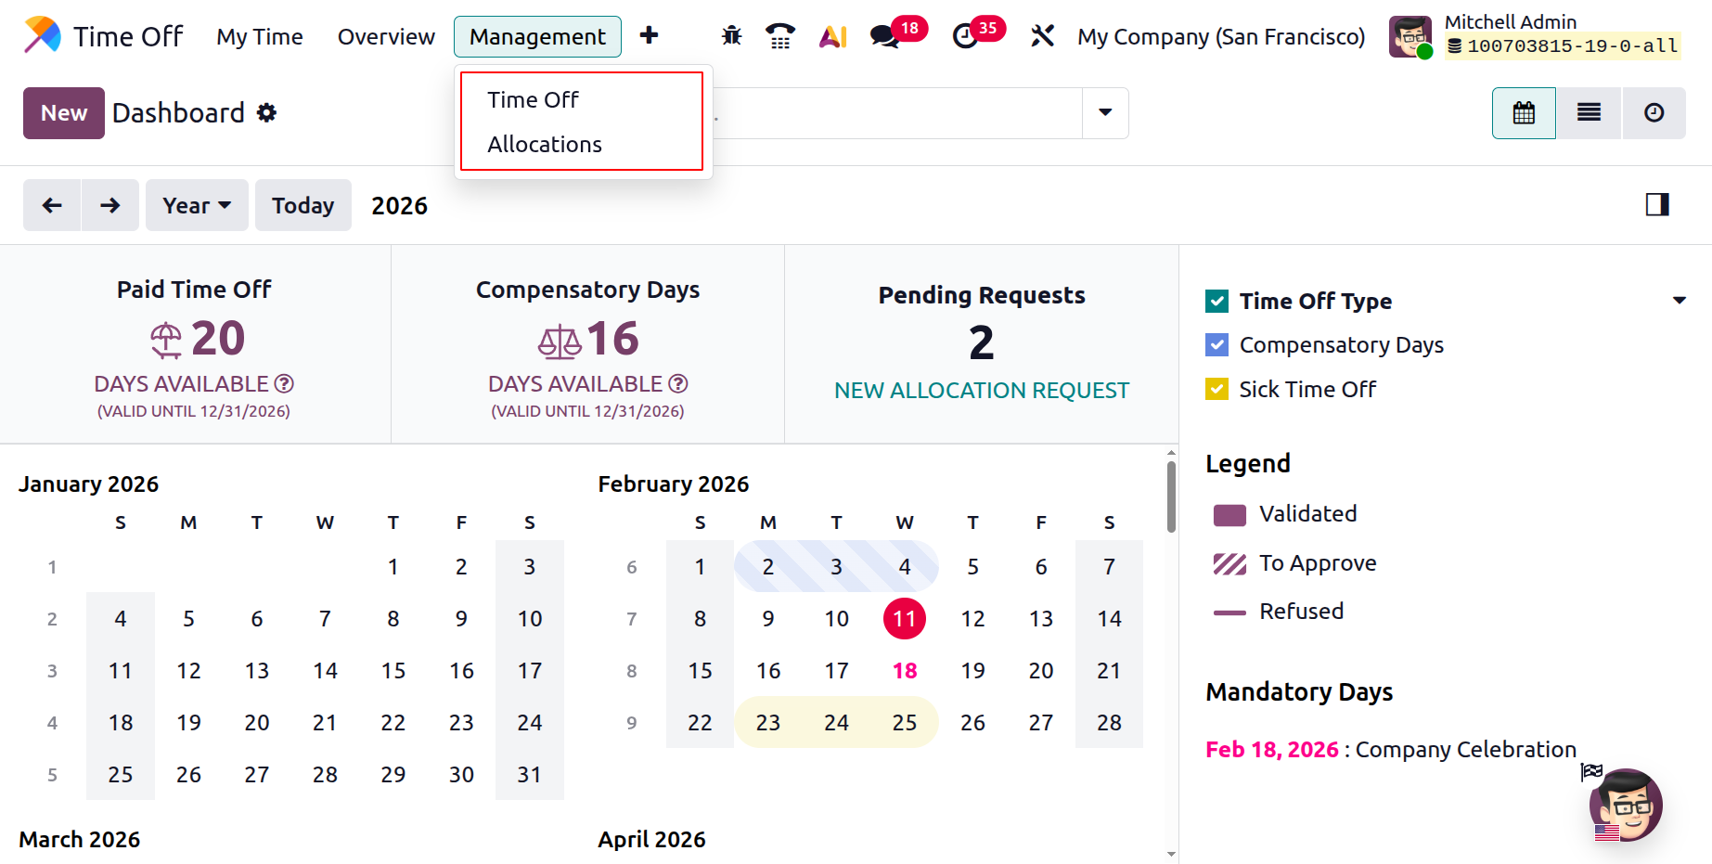1712x864 pixels.
Task: Switch to the list view
Action: click(x=1589, y=113)
